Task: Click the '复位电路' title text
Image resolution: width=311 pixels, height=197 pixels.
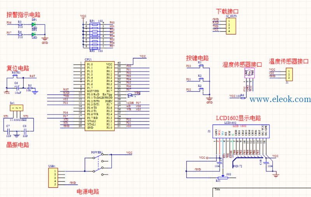Action: [x=17, y=68]
